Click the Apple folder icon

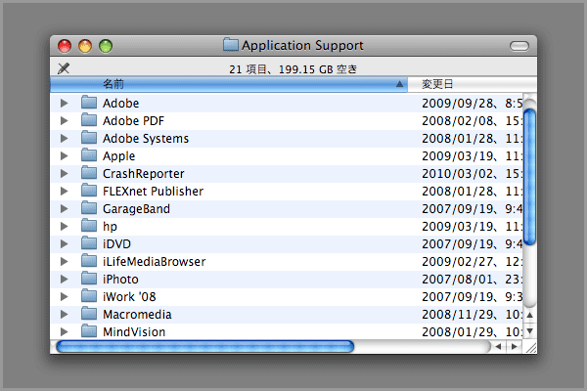click(89, 154)
